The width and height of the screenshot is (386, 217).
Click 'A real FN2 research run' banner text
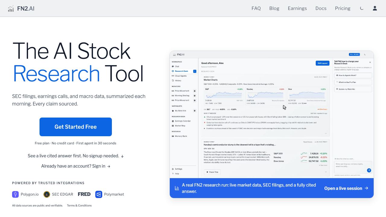249,188
